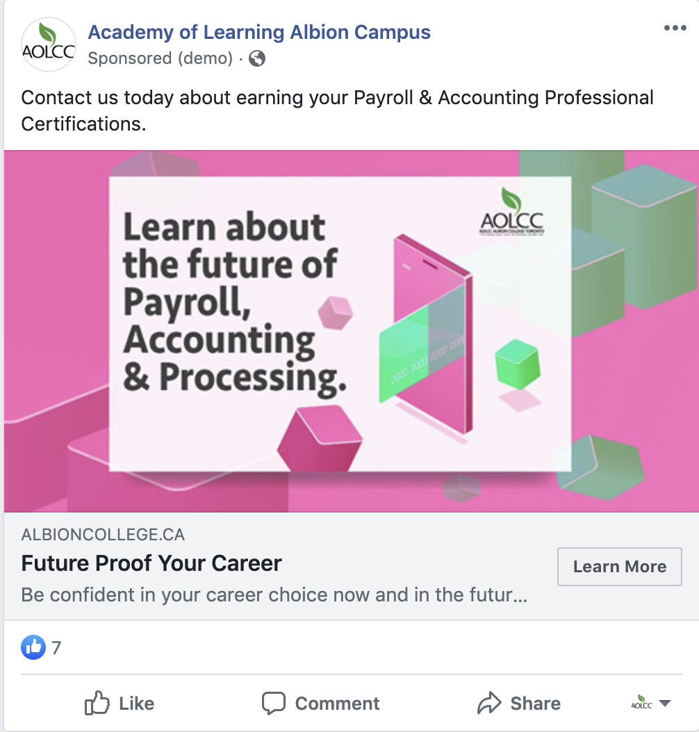Click the AOLCC page profile picture

(48, 45)
